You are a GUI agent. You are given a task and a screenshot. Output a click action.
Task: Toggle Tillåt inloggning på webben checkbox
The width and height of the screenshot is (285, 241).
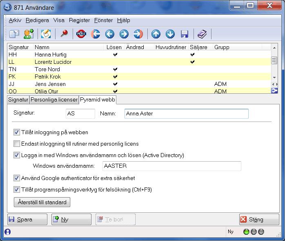17,132
